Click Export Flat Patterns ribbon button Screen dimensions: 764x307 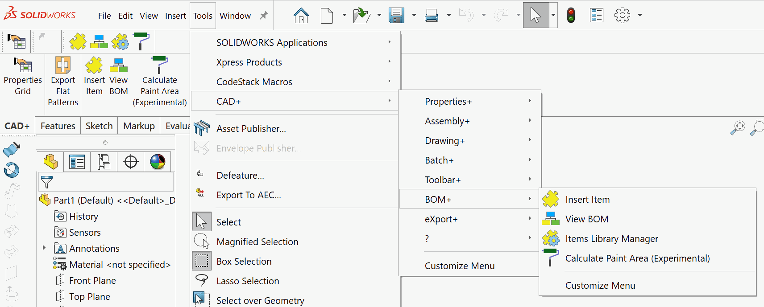point(63,82)
